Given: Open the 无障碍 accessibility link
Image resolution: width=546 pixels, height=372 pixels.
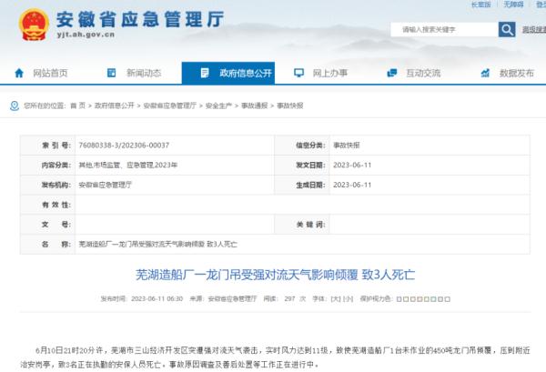Looking at the screenshot, I should (513, 5).
